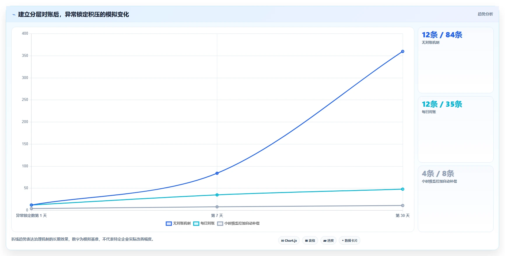The height and width of the screenshot is (256, 505).
Task: Click the footnote starting with 折线趋势表达治理机制
Action: [83, 239]
